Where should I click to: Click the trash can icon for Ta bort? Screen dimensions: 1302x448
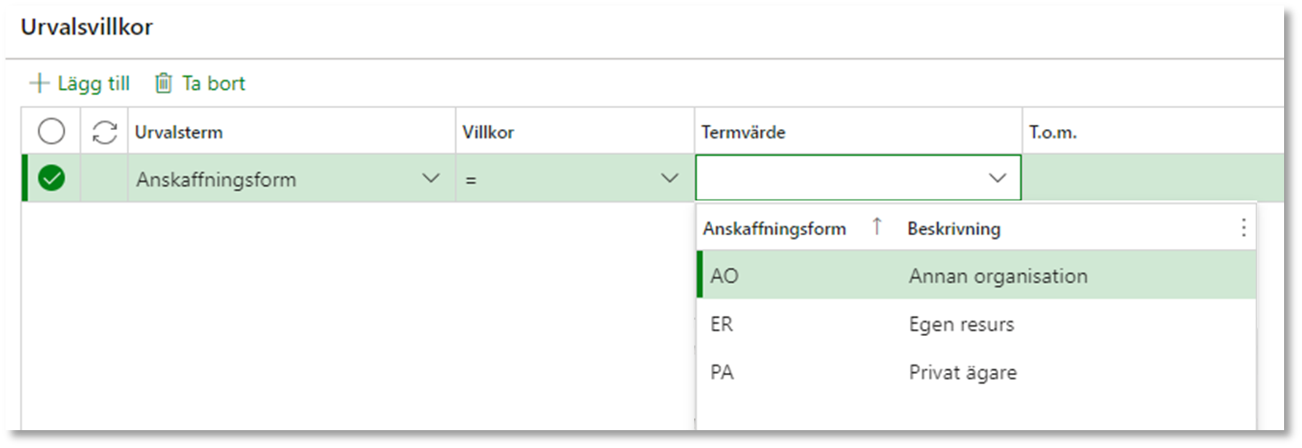[163, 83]
